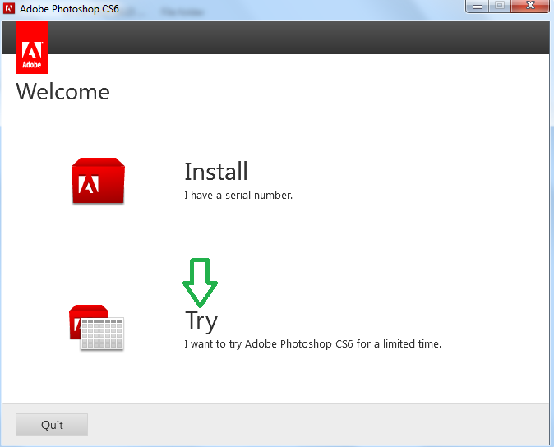
Task: Close the installer with the red X
Action: click(530, 6)
